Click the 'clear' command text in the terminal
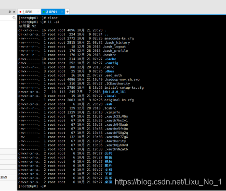 (x=53, y=18)
